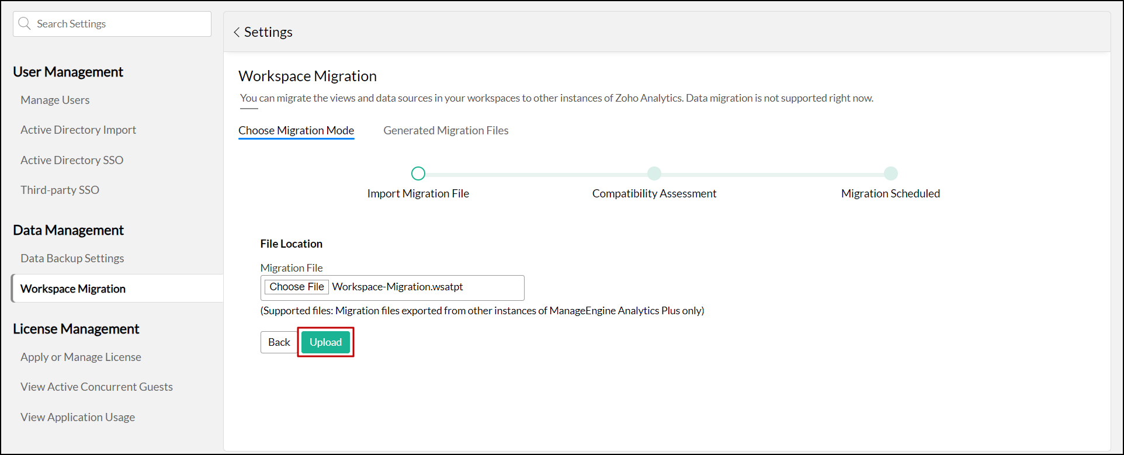This screenshot has width=1124, height=455.
Task: Click the search magnifier icon
Action: [25, 24]
